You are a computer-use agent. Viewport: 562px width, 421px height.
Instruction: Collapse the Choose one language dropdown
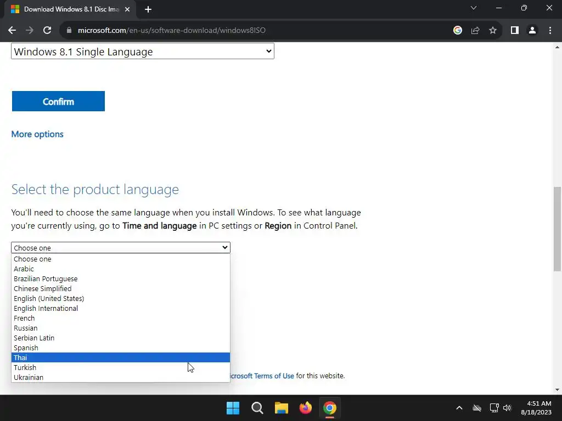[x=121, y=248]
